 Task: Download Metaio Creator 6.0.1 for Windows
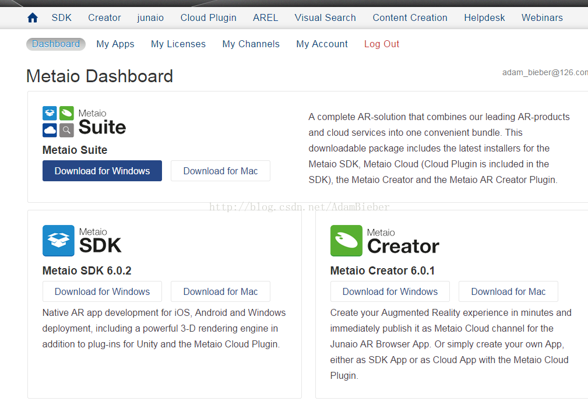click(390, 291)
